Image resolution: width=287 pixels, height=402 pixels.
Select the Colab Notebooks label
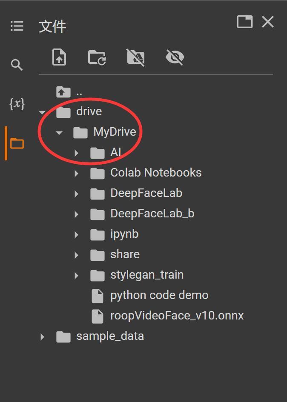(x=156, y=173)
